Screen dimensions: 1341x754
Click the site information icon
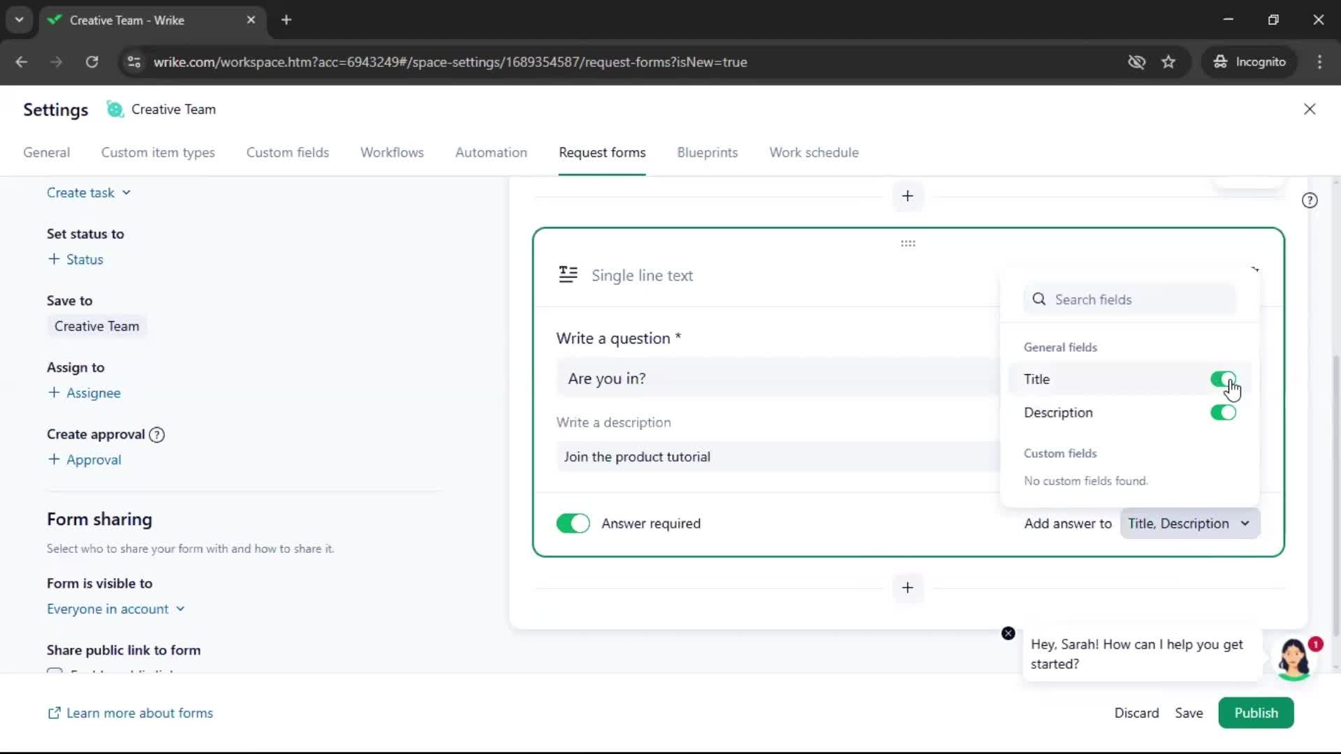pos(134,62)
